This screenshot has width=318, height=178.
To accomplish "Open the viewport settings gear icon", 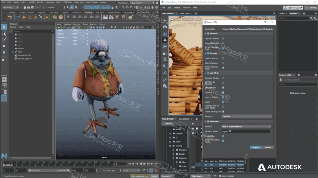I will pos(172,19).
